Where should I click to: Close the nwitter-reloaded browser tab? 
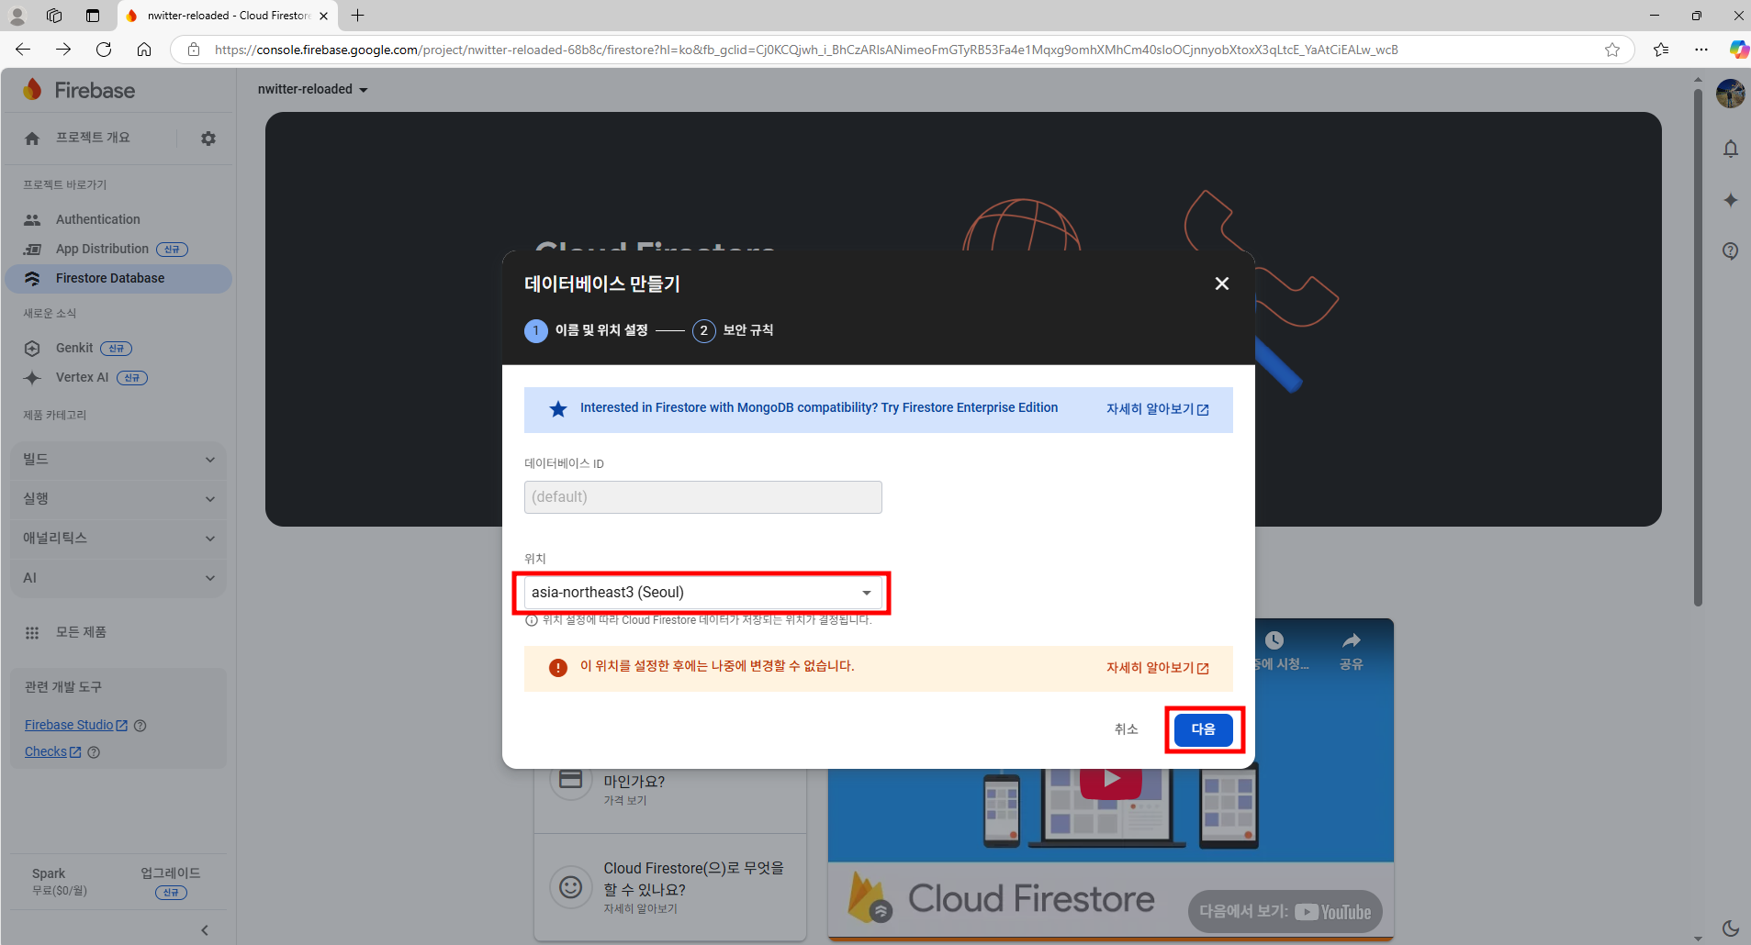click(323, 16)
